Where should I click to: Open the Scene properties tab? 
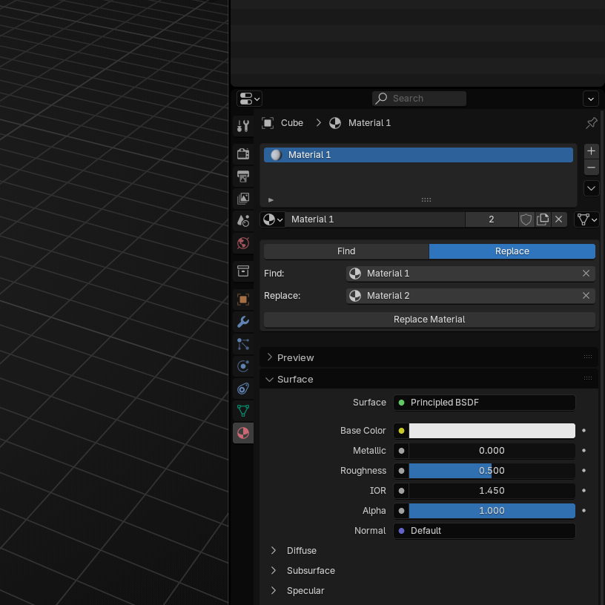point(243,220)
